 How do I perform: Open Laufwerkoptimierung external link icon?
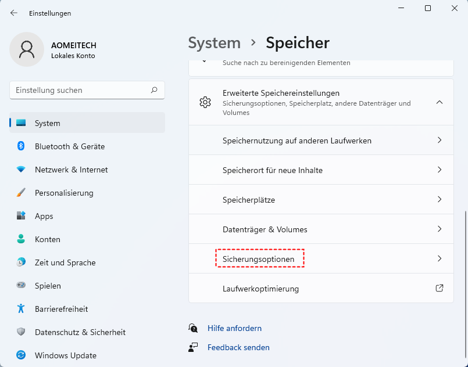point(440,289)
